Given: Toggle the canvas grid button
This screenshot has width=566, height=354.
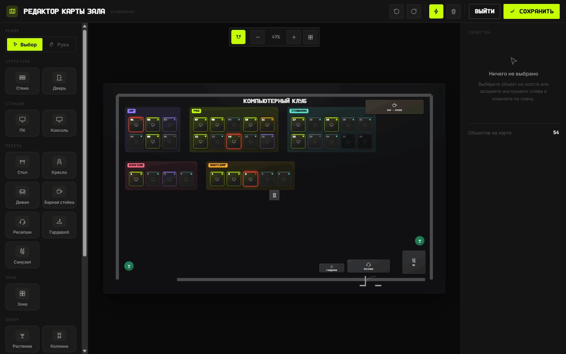Looking at the screenshot, I should pyautogui.click(x=311, y=37).
